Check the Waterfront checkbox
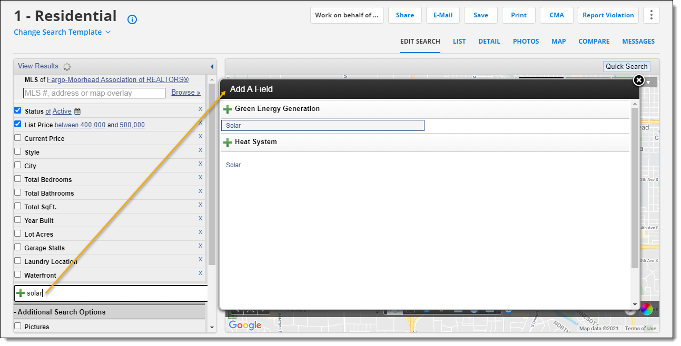681x346 pixels. click(18, 274)
